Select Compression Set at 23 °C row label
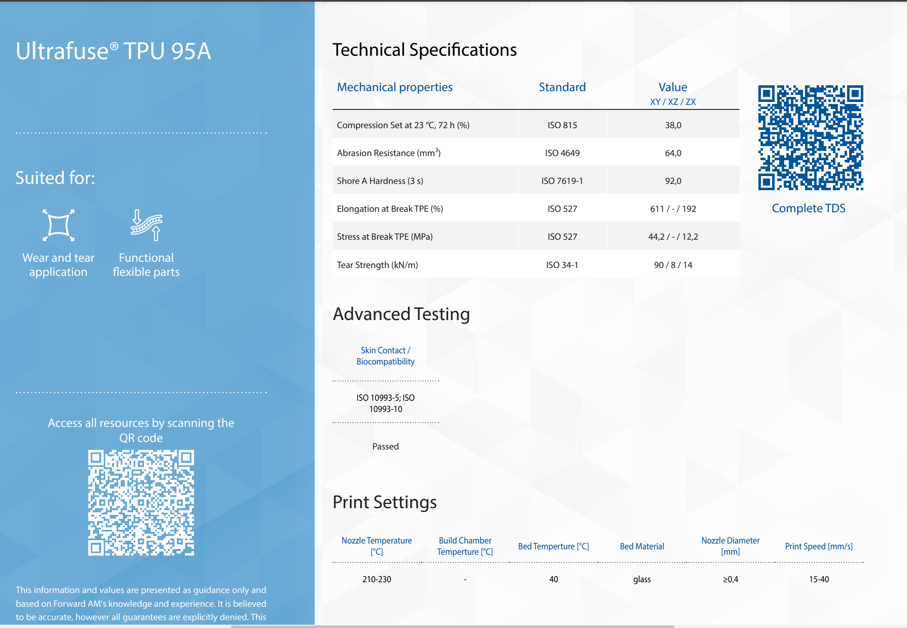 [403, 125]
